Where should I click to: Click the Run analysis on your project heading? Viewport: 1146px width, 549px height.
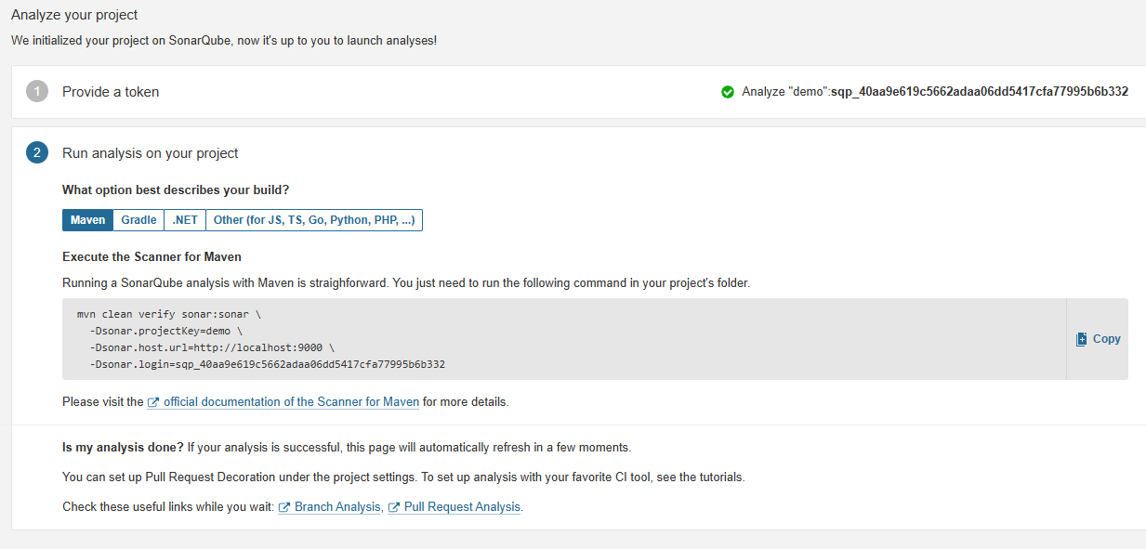pos(151,153)
